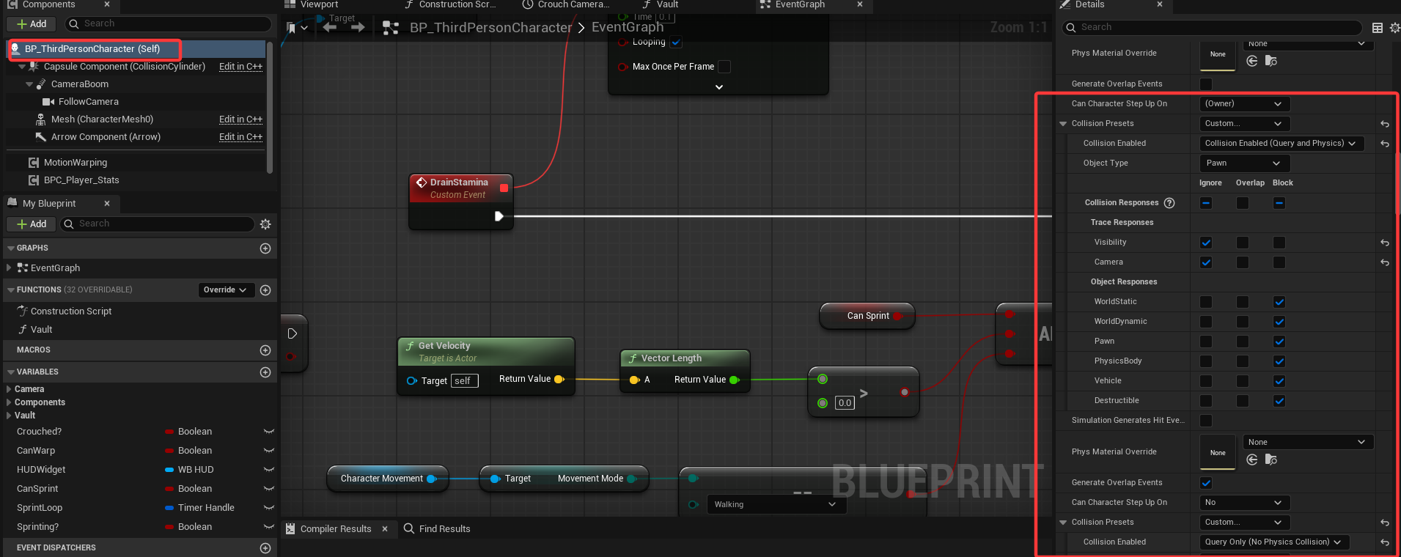Open Compiler Results tab
Viewport: 1401px width, 557px height.
point(337,529)
